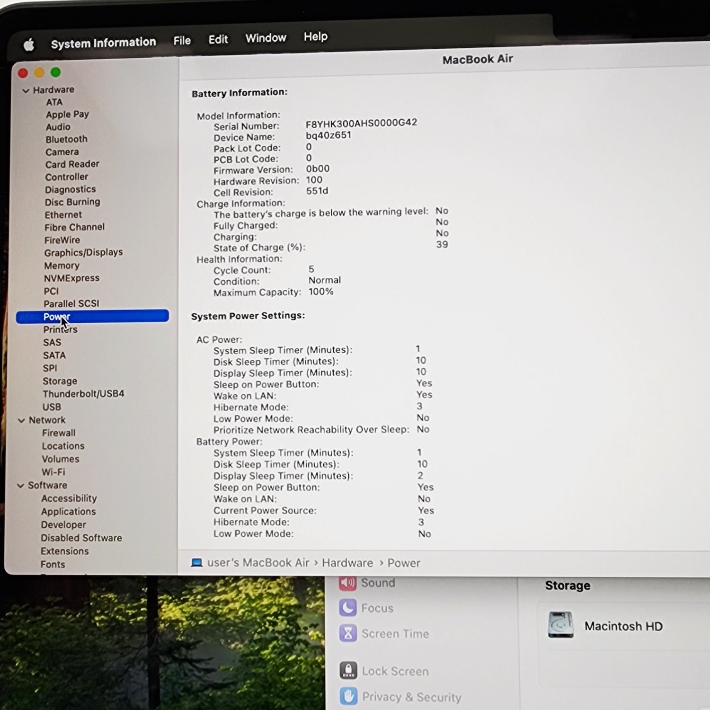
Task: Select Storage in the Hardware sidebar list
Action: [60, 381]
